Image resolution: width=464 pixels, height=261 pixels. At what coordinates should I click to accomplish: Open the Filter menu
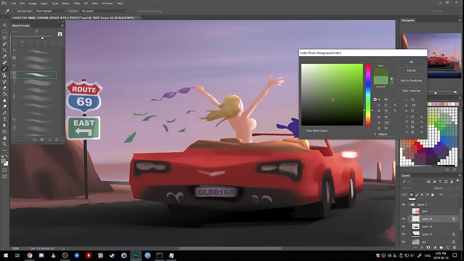77,3
